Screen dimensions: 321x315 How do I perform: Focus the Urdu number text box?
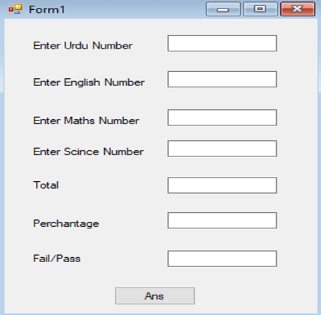[222, 43]
